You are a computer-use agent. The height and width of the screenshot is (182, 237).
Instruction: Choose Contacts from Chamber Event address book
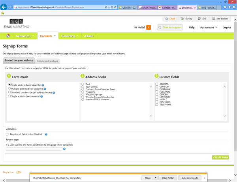coord(83,89)
